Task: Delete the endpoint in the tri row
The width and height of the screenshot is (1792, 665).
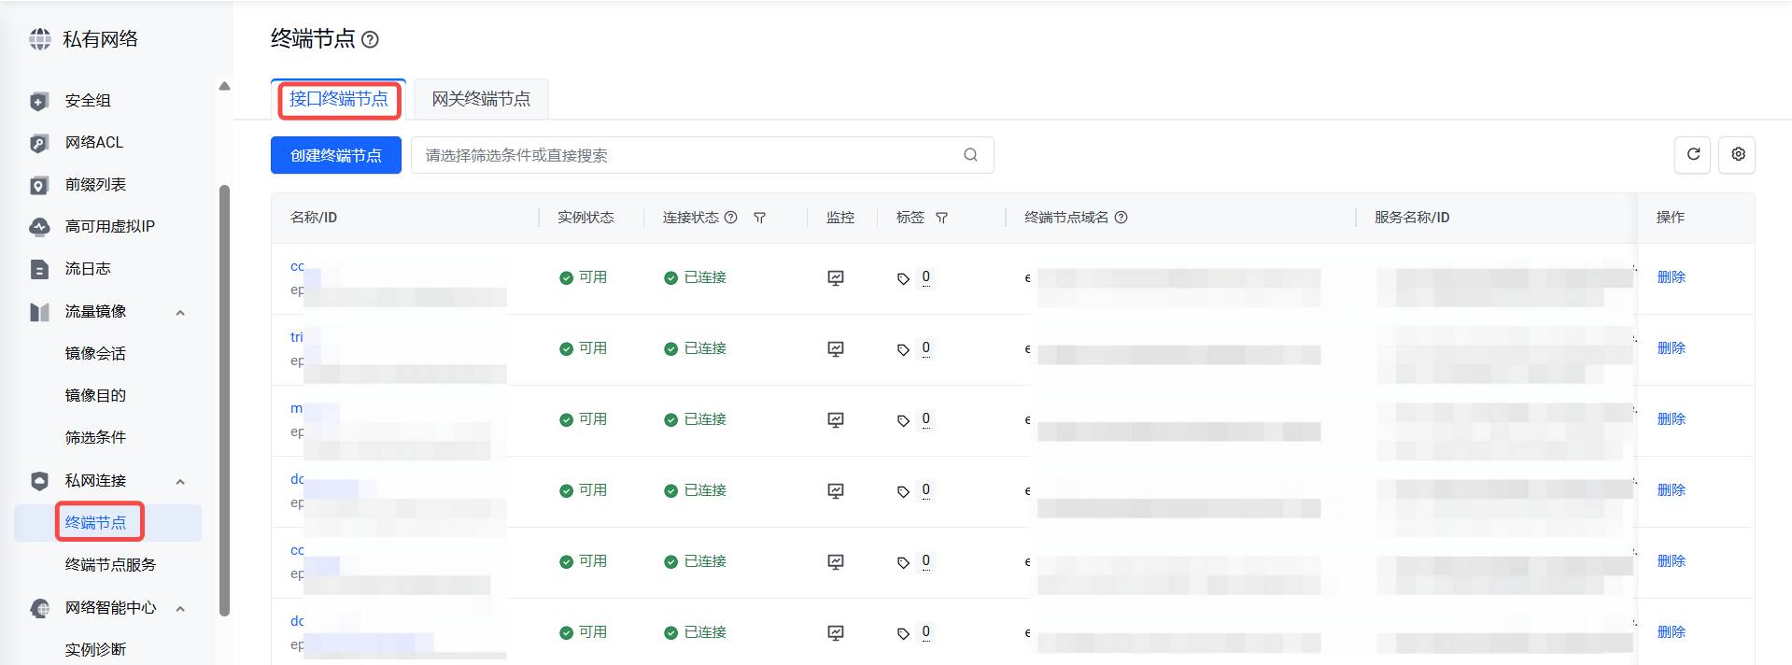Action: 1671,348
